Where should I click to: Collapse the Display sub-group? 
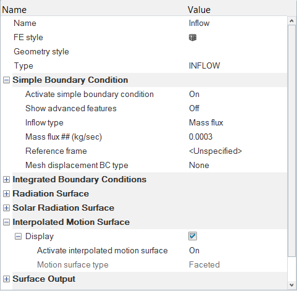tap(18, 237)
